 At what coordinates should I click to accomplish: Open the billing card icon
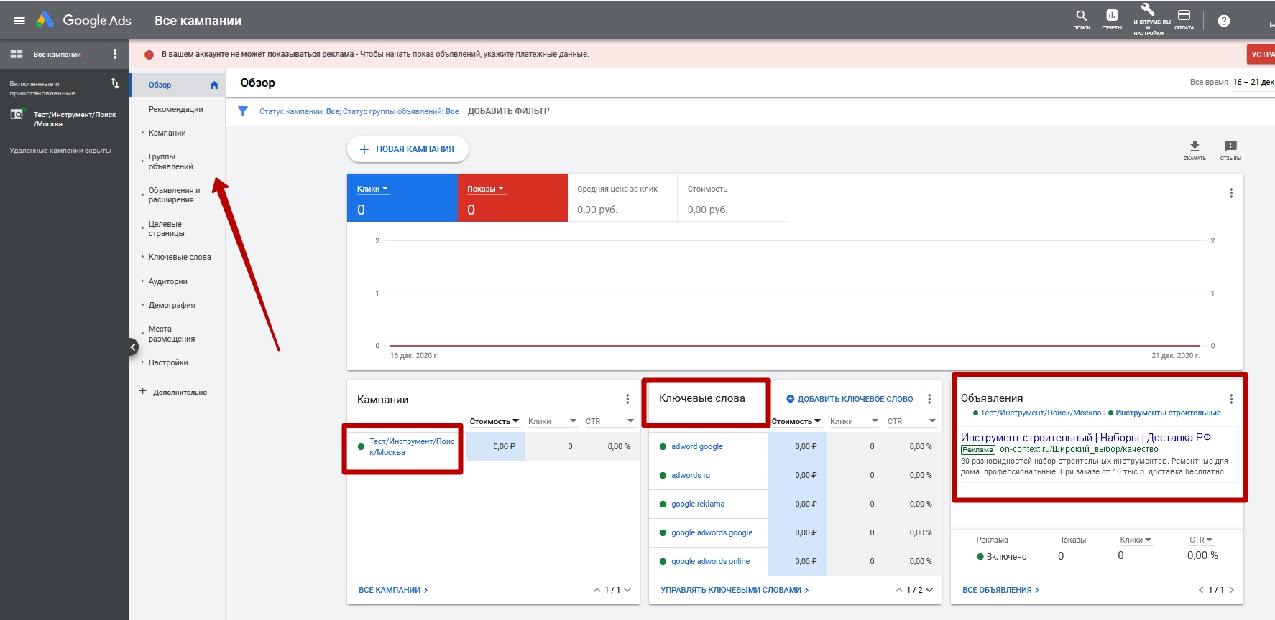pos(1184,16)
